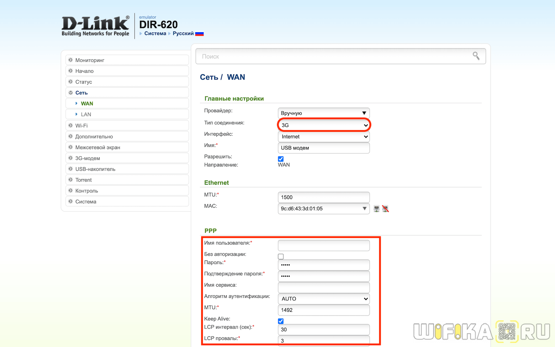Click the clone MAC address icon
Image resolution: width=555 pixels, height=347 pixels.
pyautogui.click(x=377, y=209)
